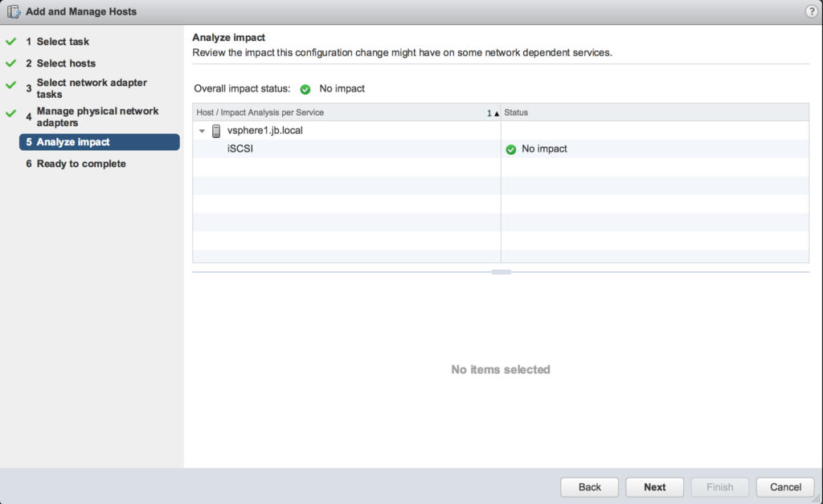This screenshot has height=504, width=823.
Task: Collapse the vsphere1.jb.local tree node
Action: click(x=202, y=131)
